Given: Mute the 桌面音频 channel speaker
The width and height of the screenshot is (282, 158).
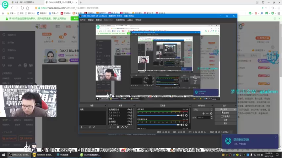Looking at the screenshot, I should pos(182,116).
